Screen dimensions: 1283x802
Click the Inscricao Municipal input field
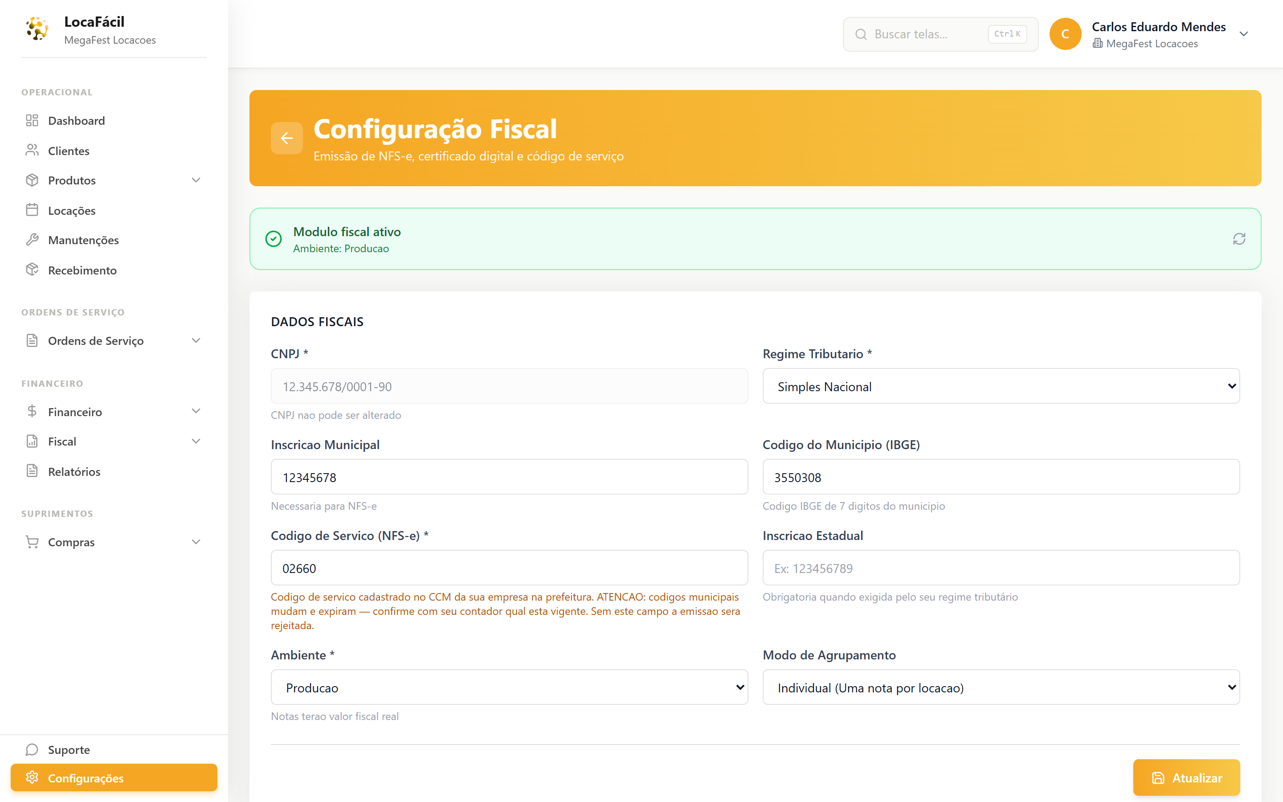click(509, 477)
